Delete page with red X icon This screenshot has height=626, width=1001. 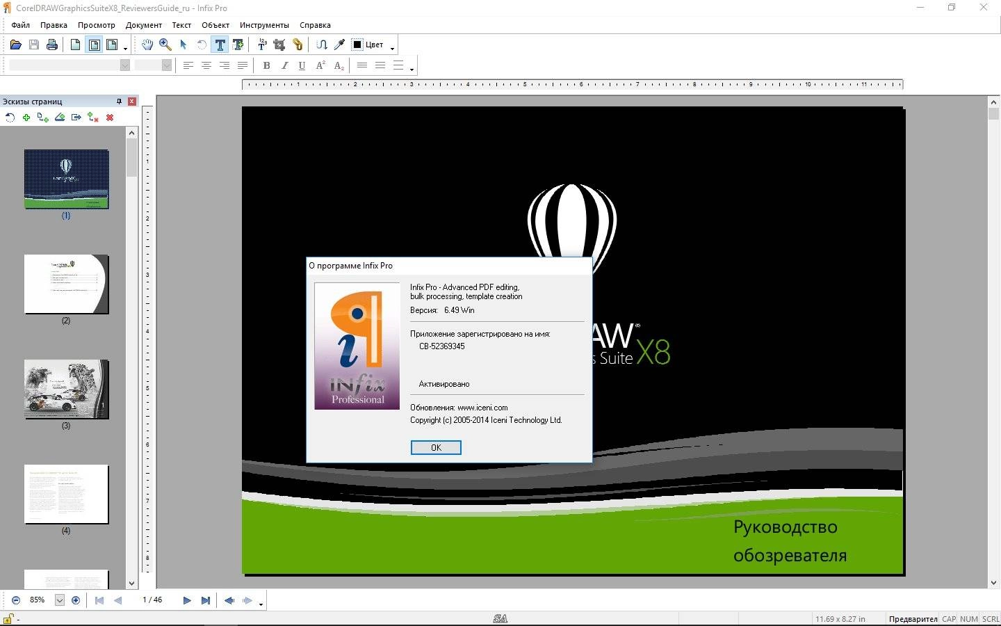pyautogui.click(x=110, y=118)
